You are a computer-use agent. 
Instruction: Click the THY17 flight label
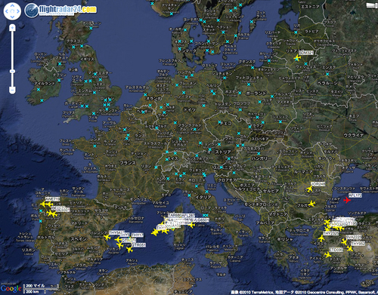(138, 235)
